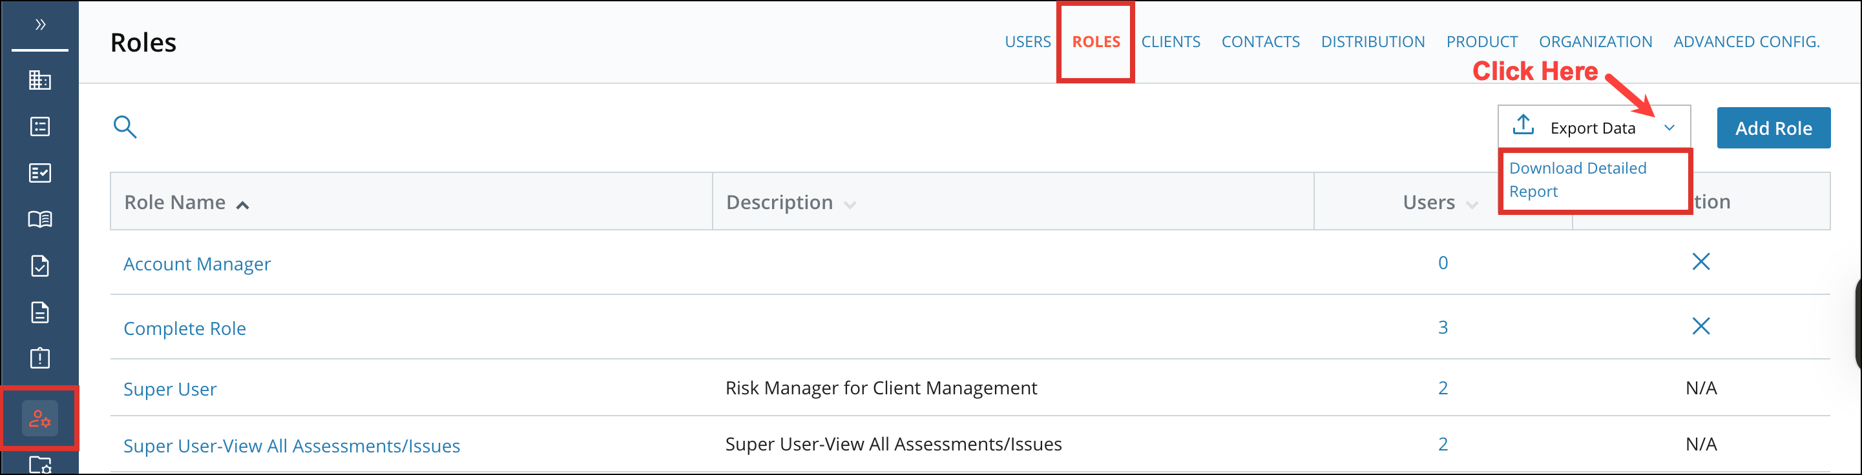Open user count 3 for Complete Role
The height and width of the screenshot is (475, 1862).
[x=1443, y=327]
